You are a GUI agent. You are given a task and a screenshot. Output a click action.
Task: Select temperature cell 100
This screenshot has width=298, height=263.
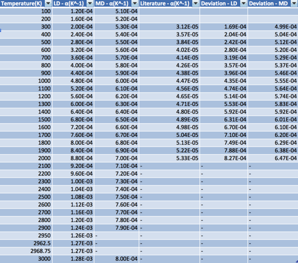26,11
